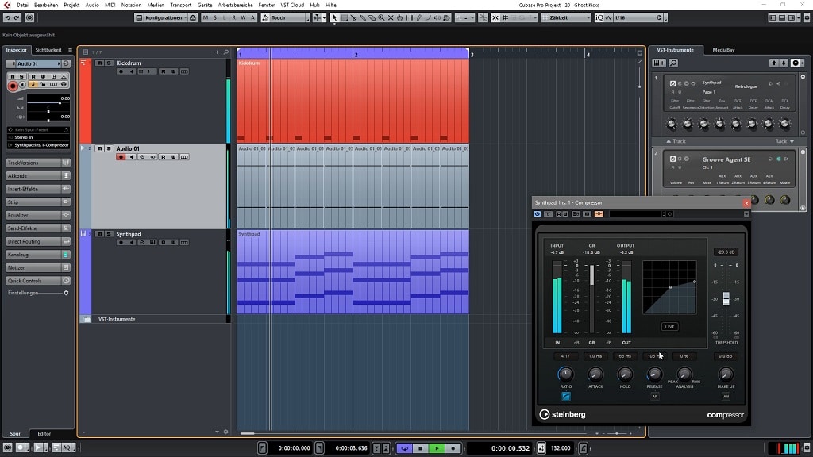The width and height of the screenshot is (813, 457).
Task: Toggle Auto Make-Up AM button
Action: pos(726,397)
